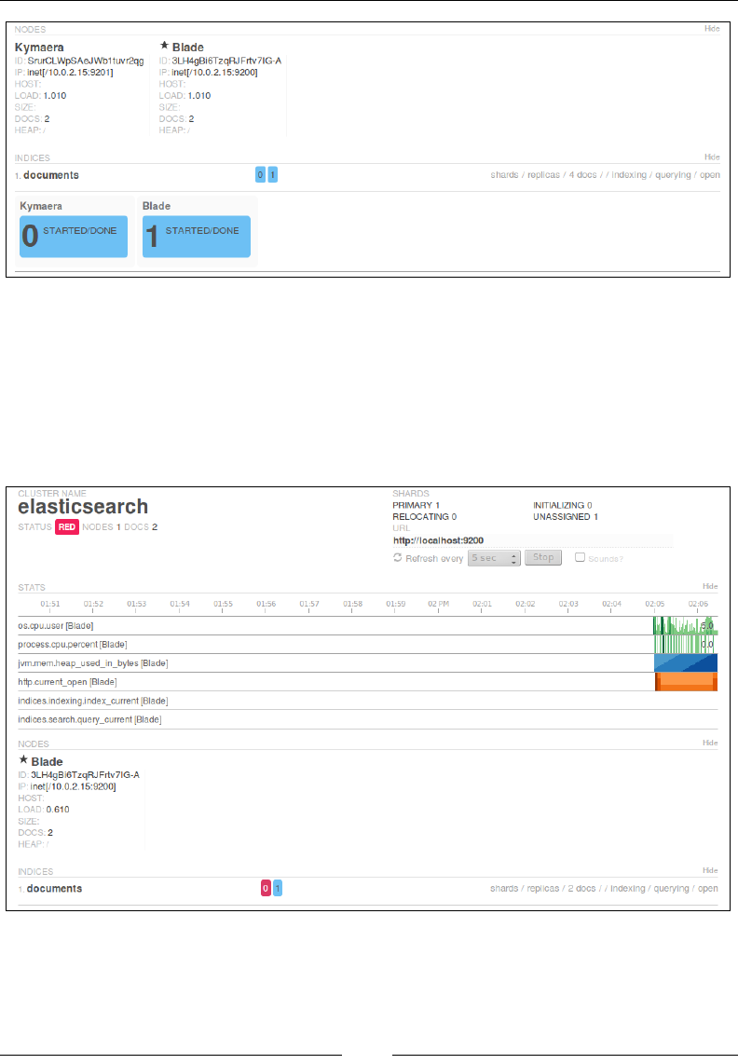
Task: Hide the STATS section
Action: (x=710, y=586)
